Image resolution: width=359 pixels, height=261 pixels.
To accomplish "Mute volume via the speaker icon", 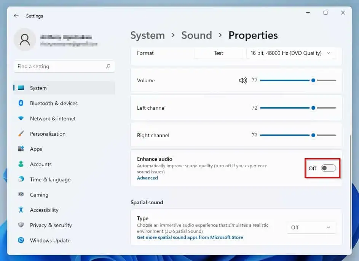I will point(243,80).
